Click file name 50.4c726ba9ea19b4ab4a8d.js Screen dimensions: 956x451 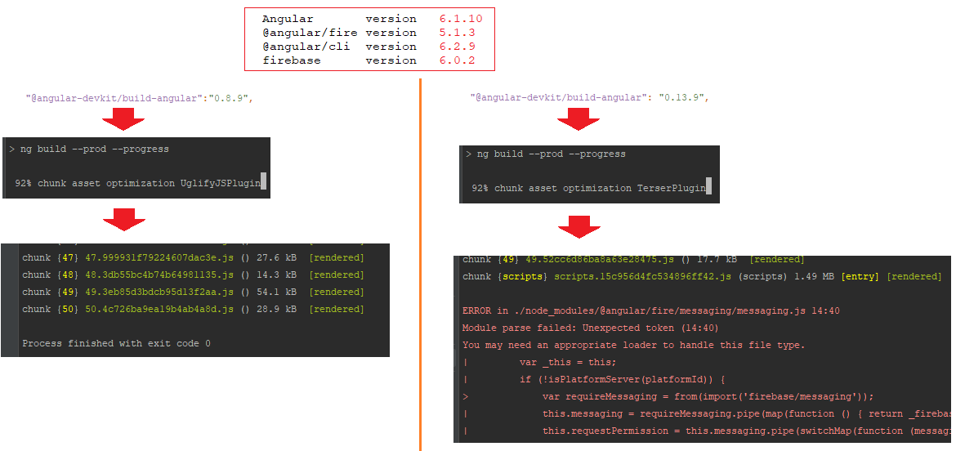159,309
